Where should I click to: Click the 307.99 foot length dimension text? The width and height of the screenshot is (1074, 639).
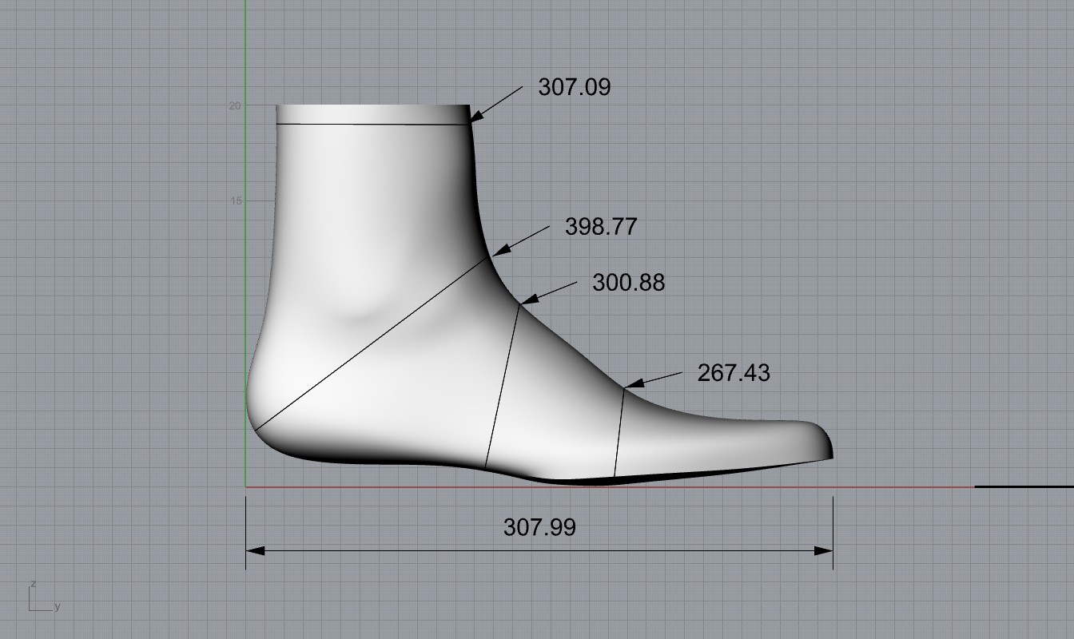pos(539,527)
